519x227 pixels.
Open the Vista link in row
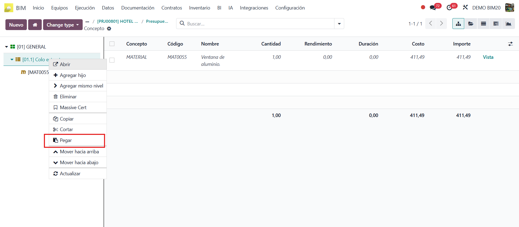[x=488, y=57]
